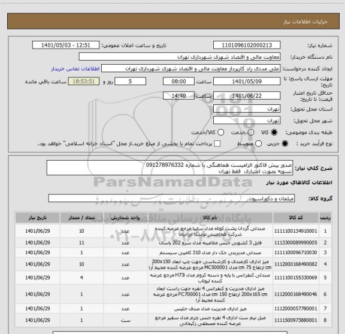The height and width of the screenshot is (334, 345).
Task: Click remaining days field showing 5
Action: click(130, 82)
